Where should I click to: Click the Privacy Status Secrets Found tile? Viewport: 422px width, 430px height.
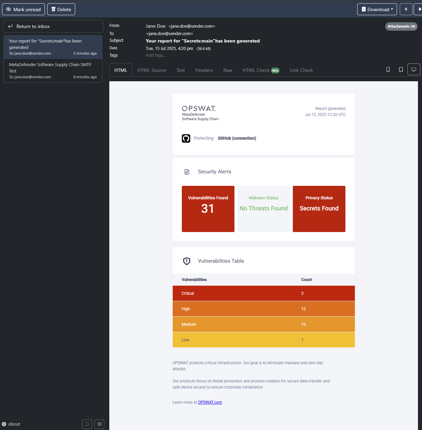(319, 209)
